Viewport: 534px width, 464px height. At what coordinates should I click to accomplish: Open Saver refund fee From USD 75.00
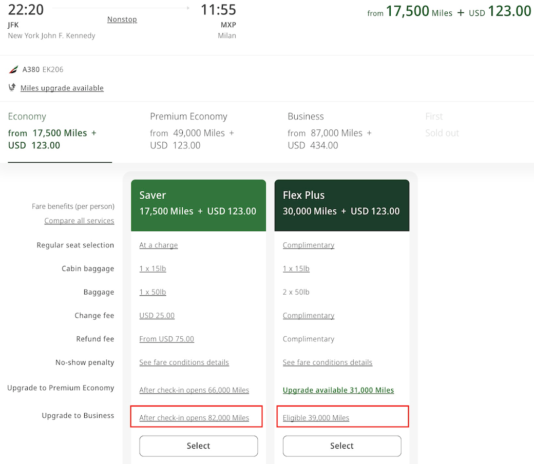166,339
